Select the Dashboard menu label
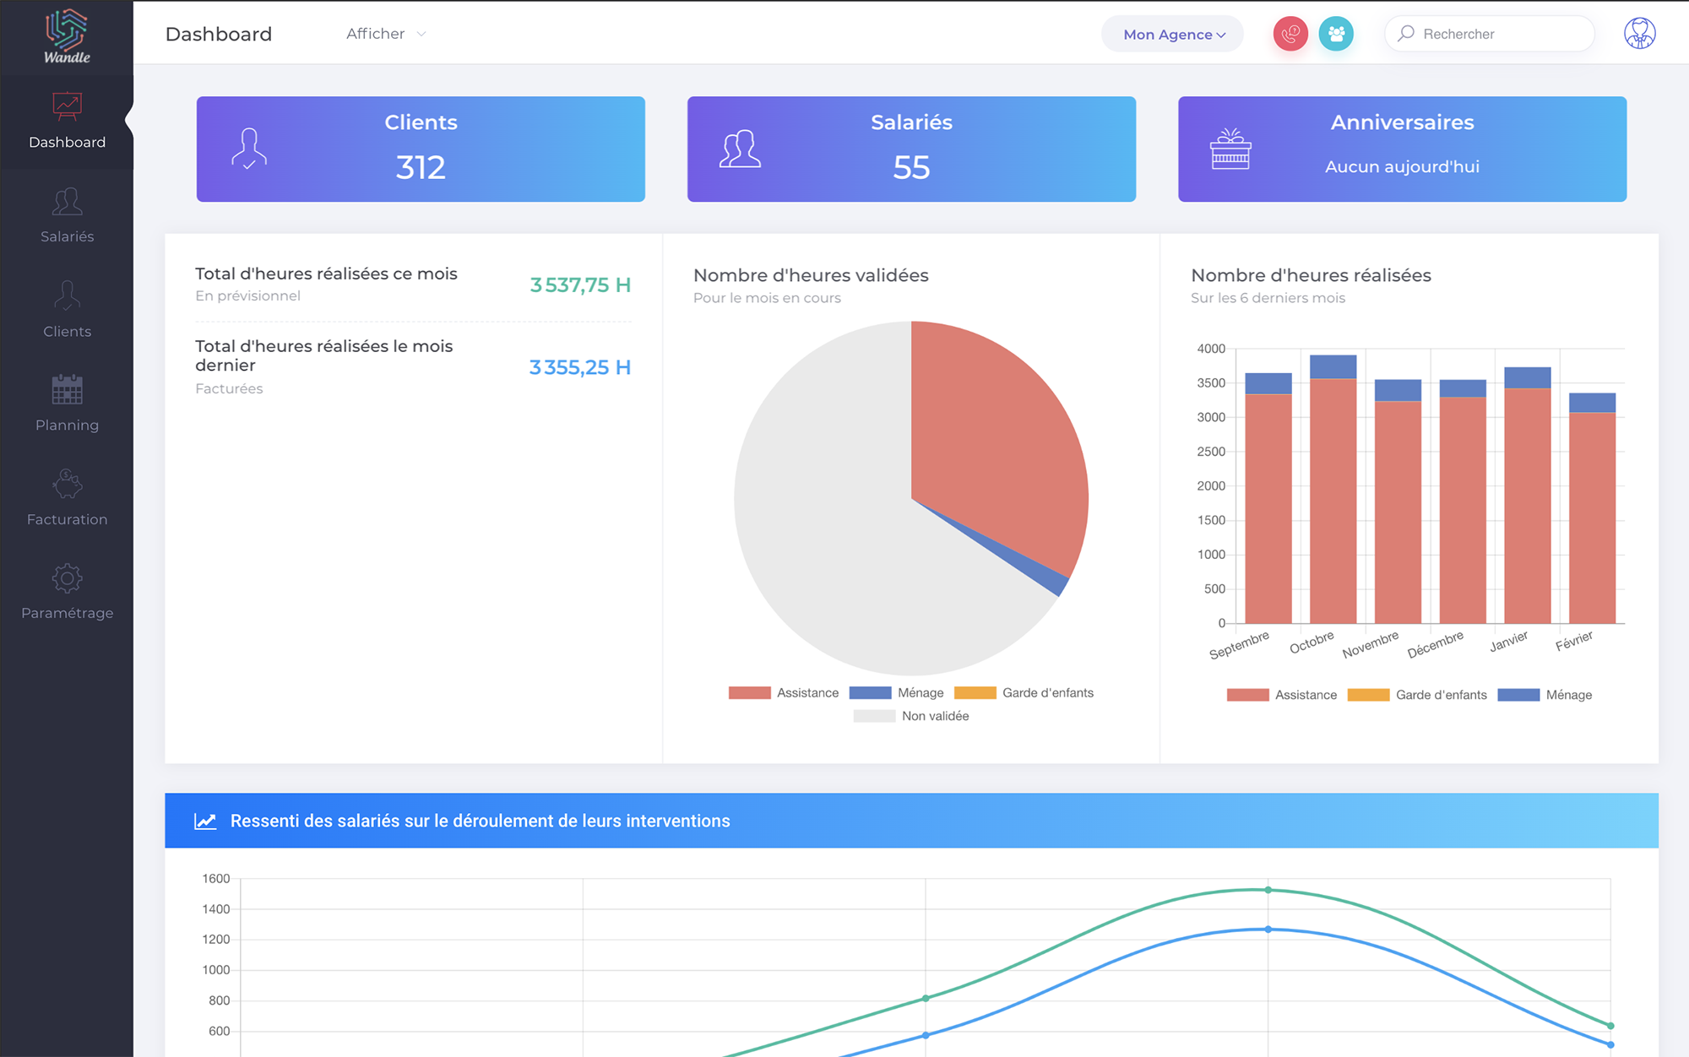Image resolution: width=1689 pixels, height=1057 pixels. pos(67,142)
